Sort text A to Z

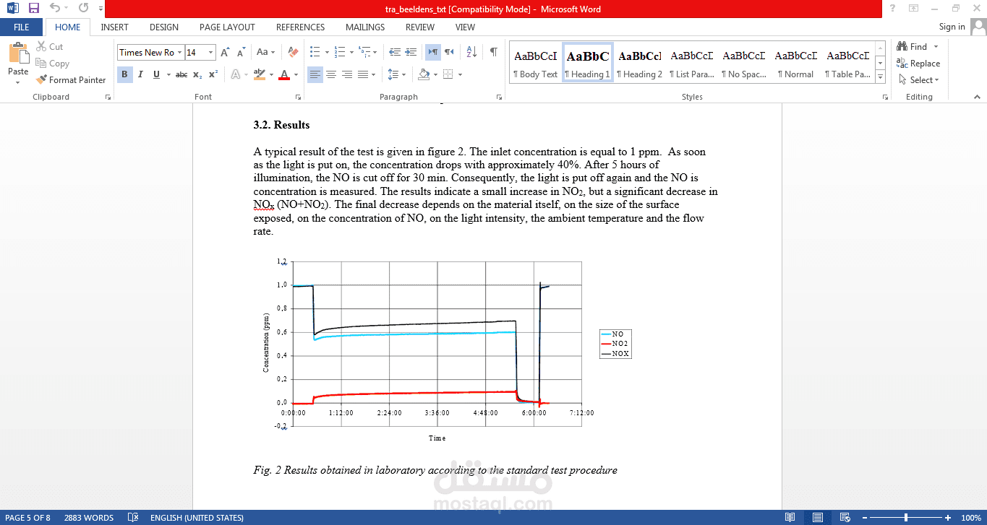471,52
